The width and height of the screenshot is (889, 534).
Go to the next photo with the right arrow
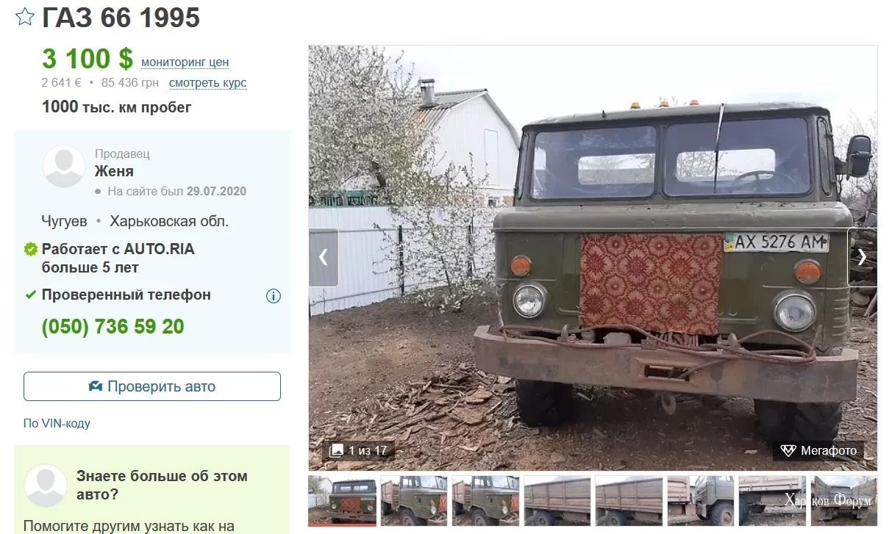[x=862, y=257]
